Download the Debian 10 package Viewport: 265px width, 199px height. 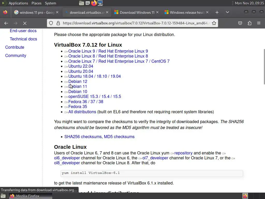point(78,91)
